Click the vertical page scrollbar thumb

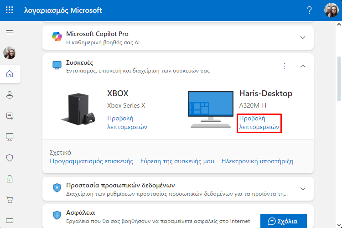pyautogui.click(x=339, y=78)
